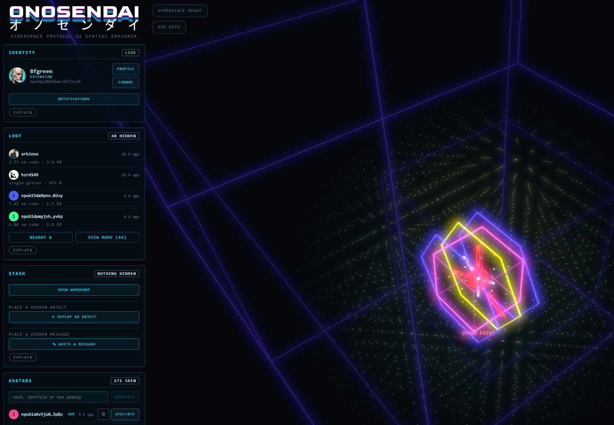
Task: Click the 48 Hidden loot badge
Action: point(124,136)
